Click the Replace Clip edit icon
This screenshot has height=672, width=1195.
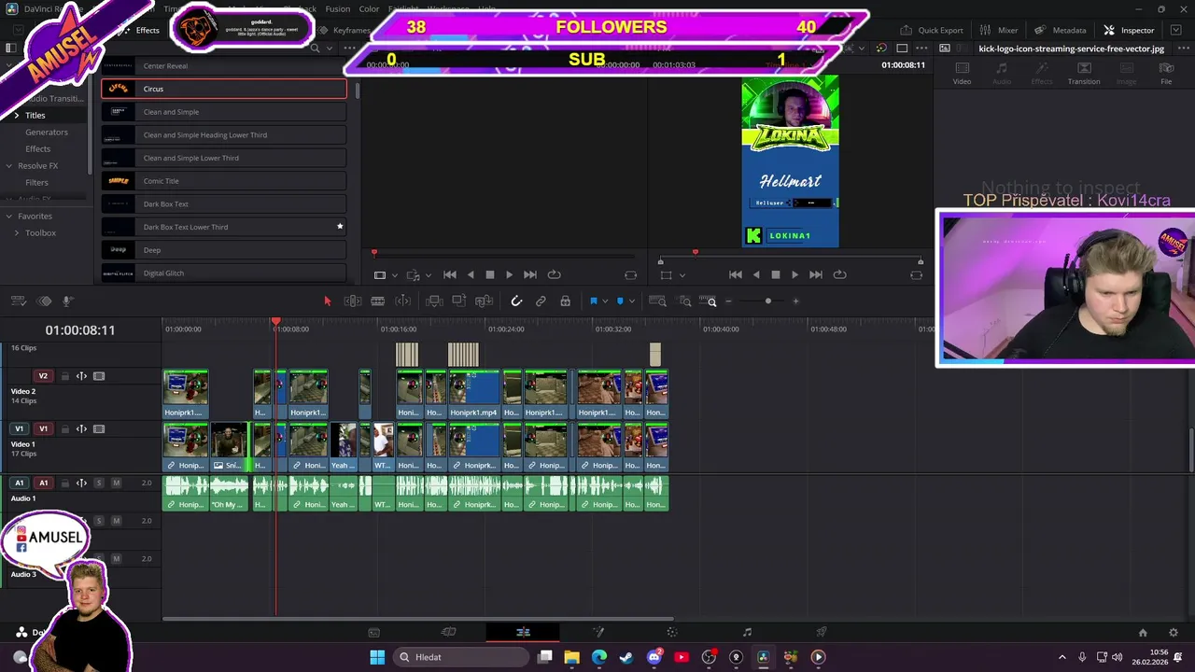pyautogui.click(x=484, y=301)
